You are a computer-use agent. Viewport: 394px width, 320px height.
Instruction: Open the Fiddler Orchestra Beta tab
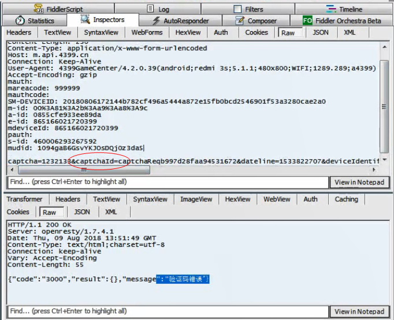341,21
